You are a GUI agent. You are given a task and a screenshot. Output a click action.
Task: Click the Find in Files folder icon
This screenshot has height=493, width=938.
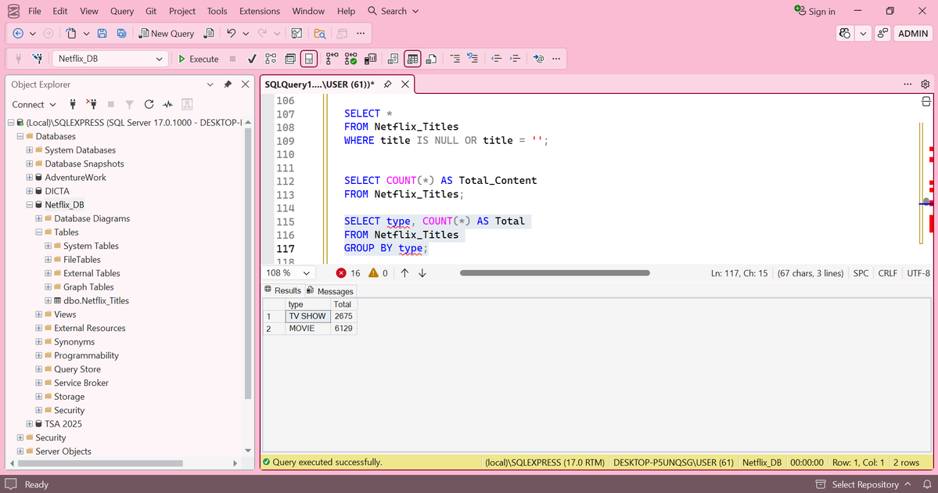coord(320,34)
